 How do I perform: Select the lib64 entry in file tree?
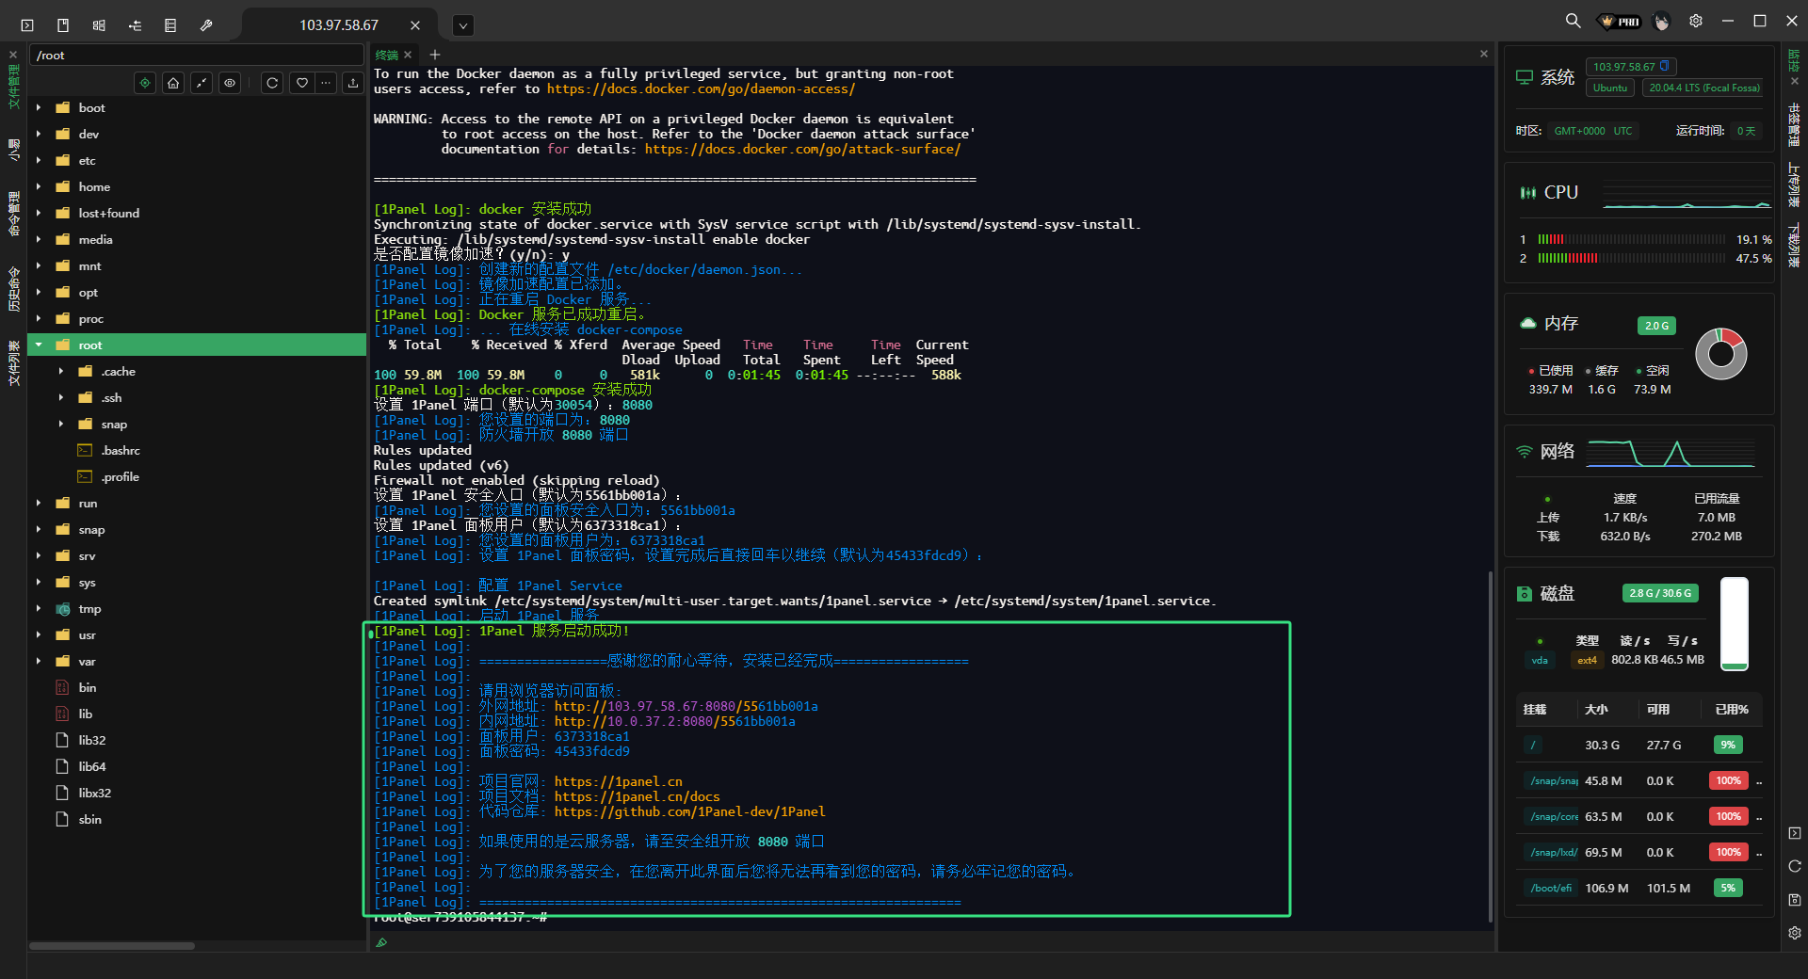(x=92, y=767)
